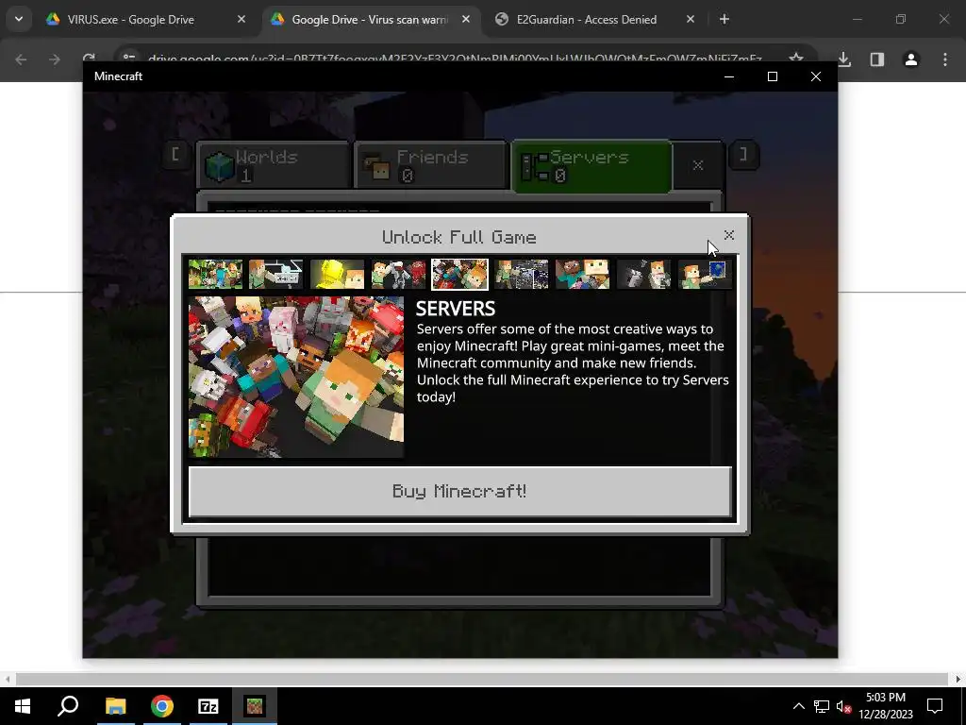The height and width of the screenshot is (725, 966).
Task: Click Minecraft icon in taskbar
Action: pos(255,706)
